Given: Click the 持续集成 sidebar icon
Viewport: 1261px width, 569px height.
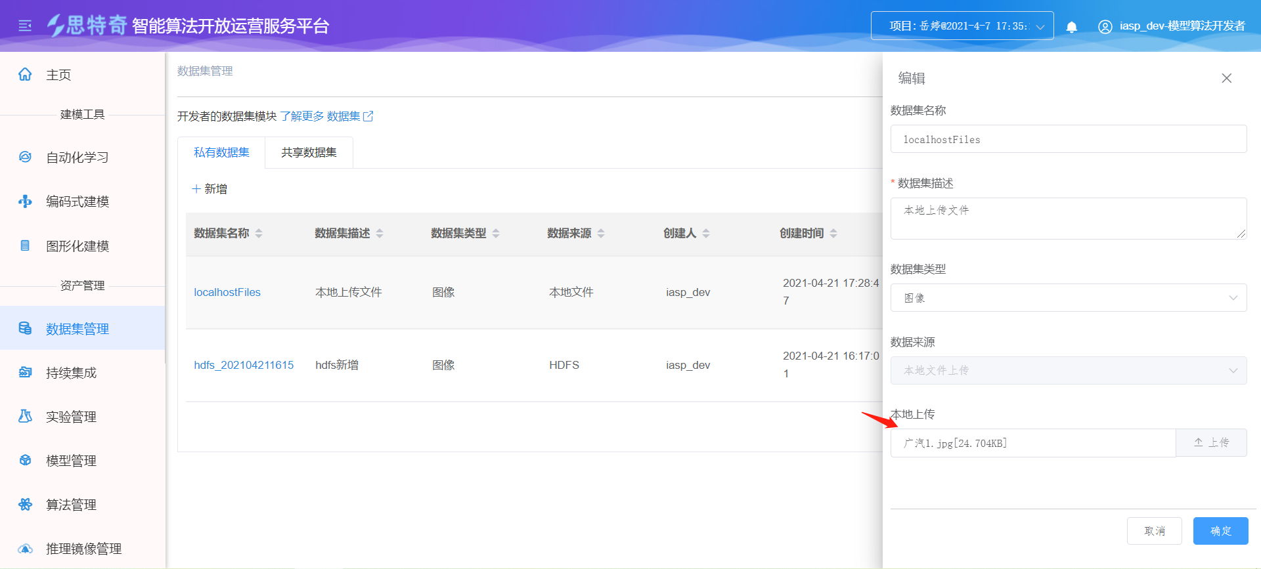Looking at the screenshot, I should [25, 372].
